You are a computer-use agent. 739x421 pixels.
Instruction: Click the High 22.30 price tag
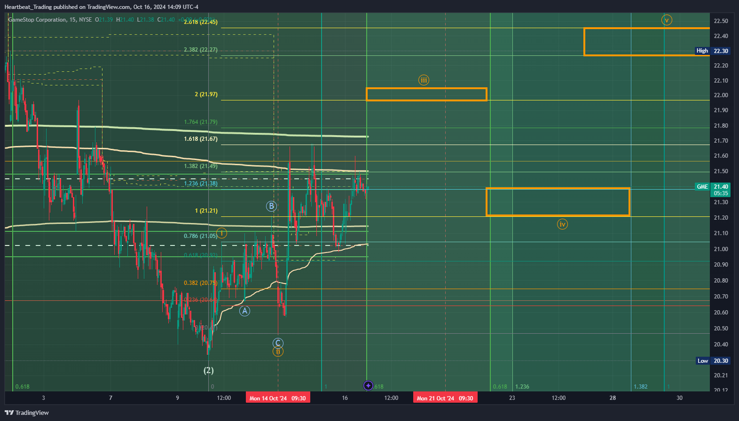click(x=713, y=51)
